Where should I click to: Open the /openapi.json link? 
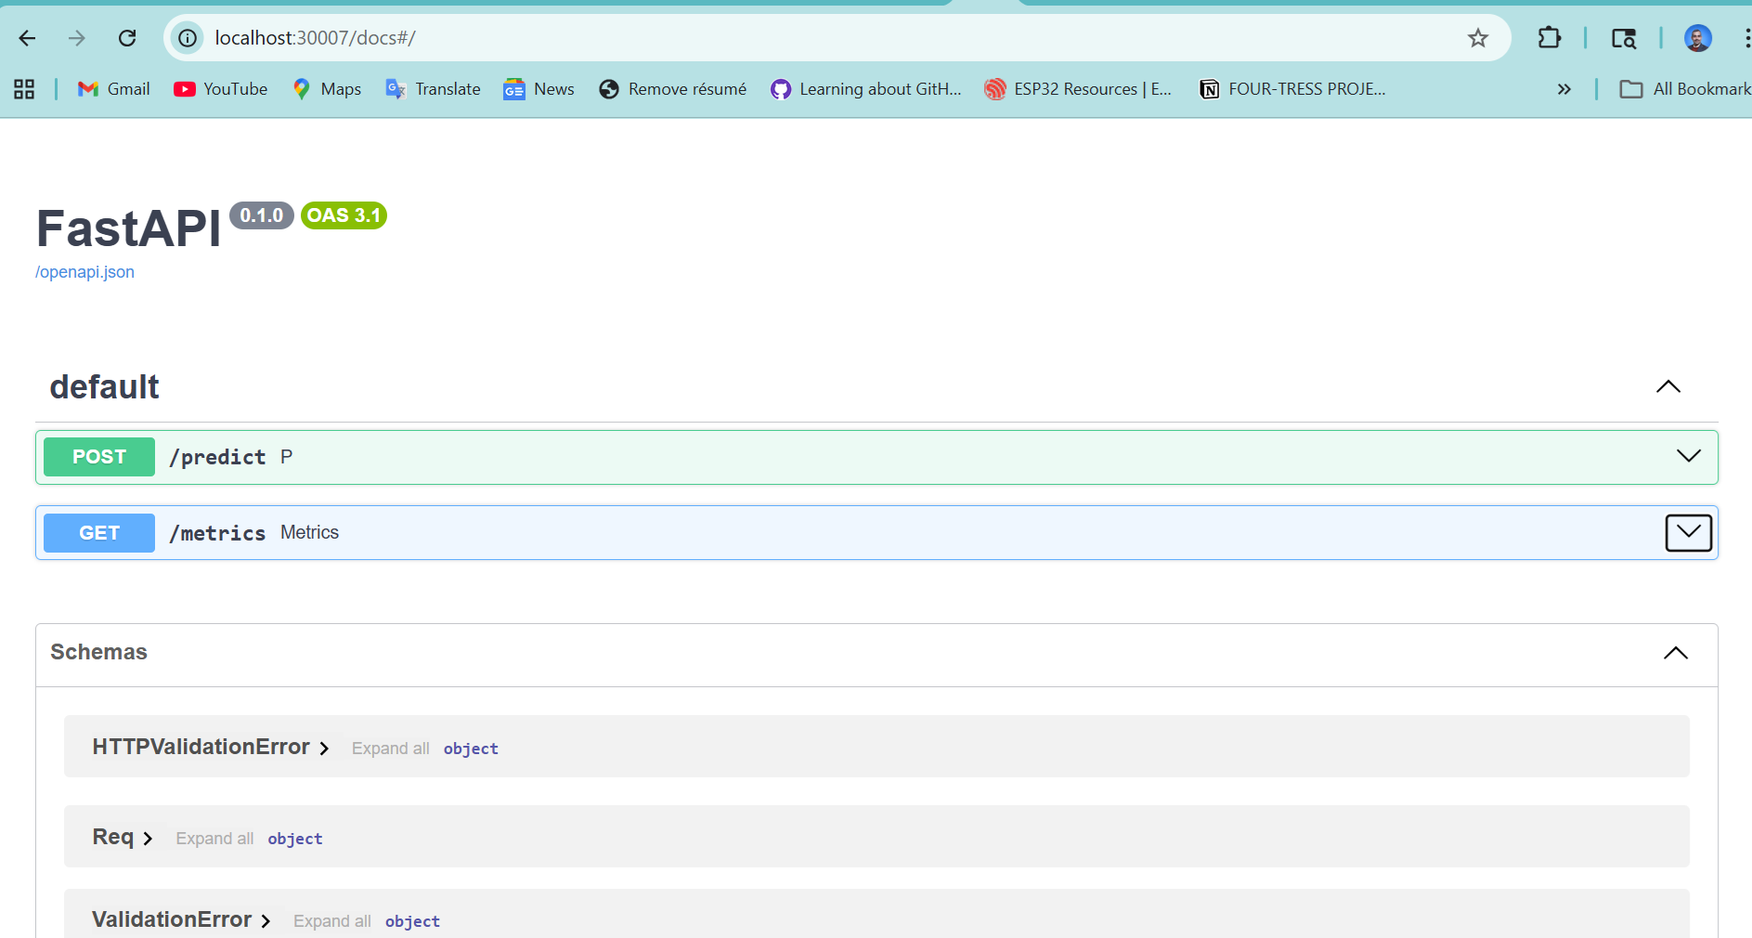tap(84, 272)
